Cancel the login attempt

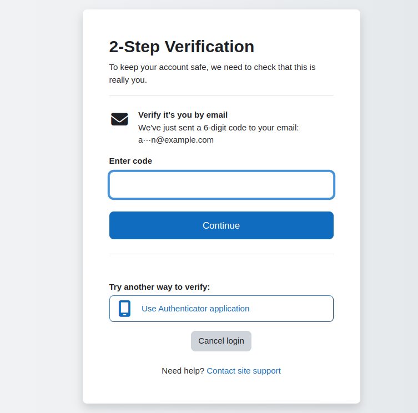tap(221, 341)
